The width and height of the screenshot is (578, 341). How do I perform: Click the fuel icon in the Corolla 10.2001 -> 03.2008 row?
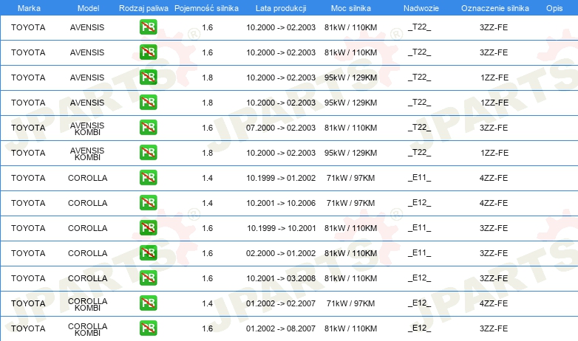coord(148,278)
